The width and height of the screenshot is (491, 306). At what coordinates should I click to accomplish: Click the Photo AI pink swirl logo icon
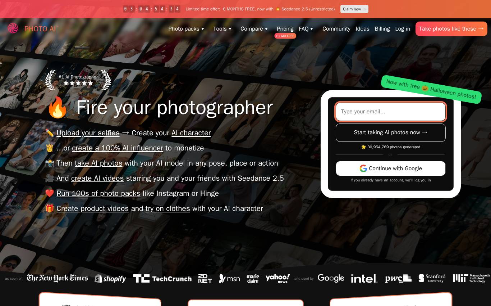[x=13, y=28]
